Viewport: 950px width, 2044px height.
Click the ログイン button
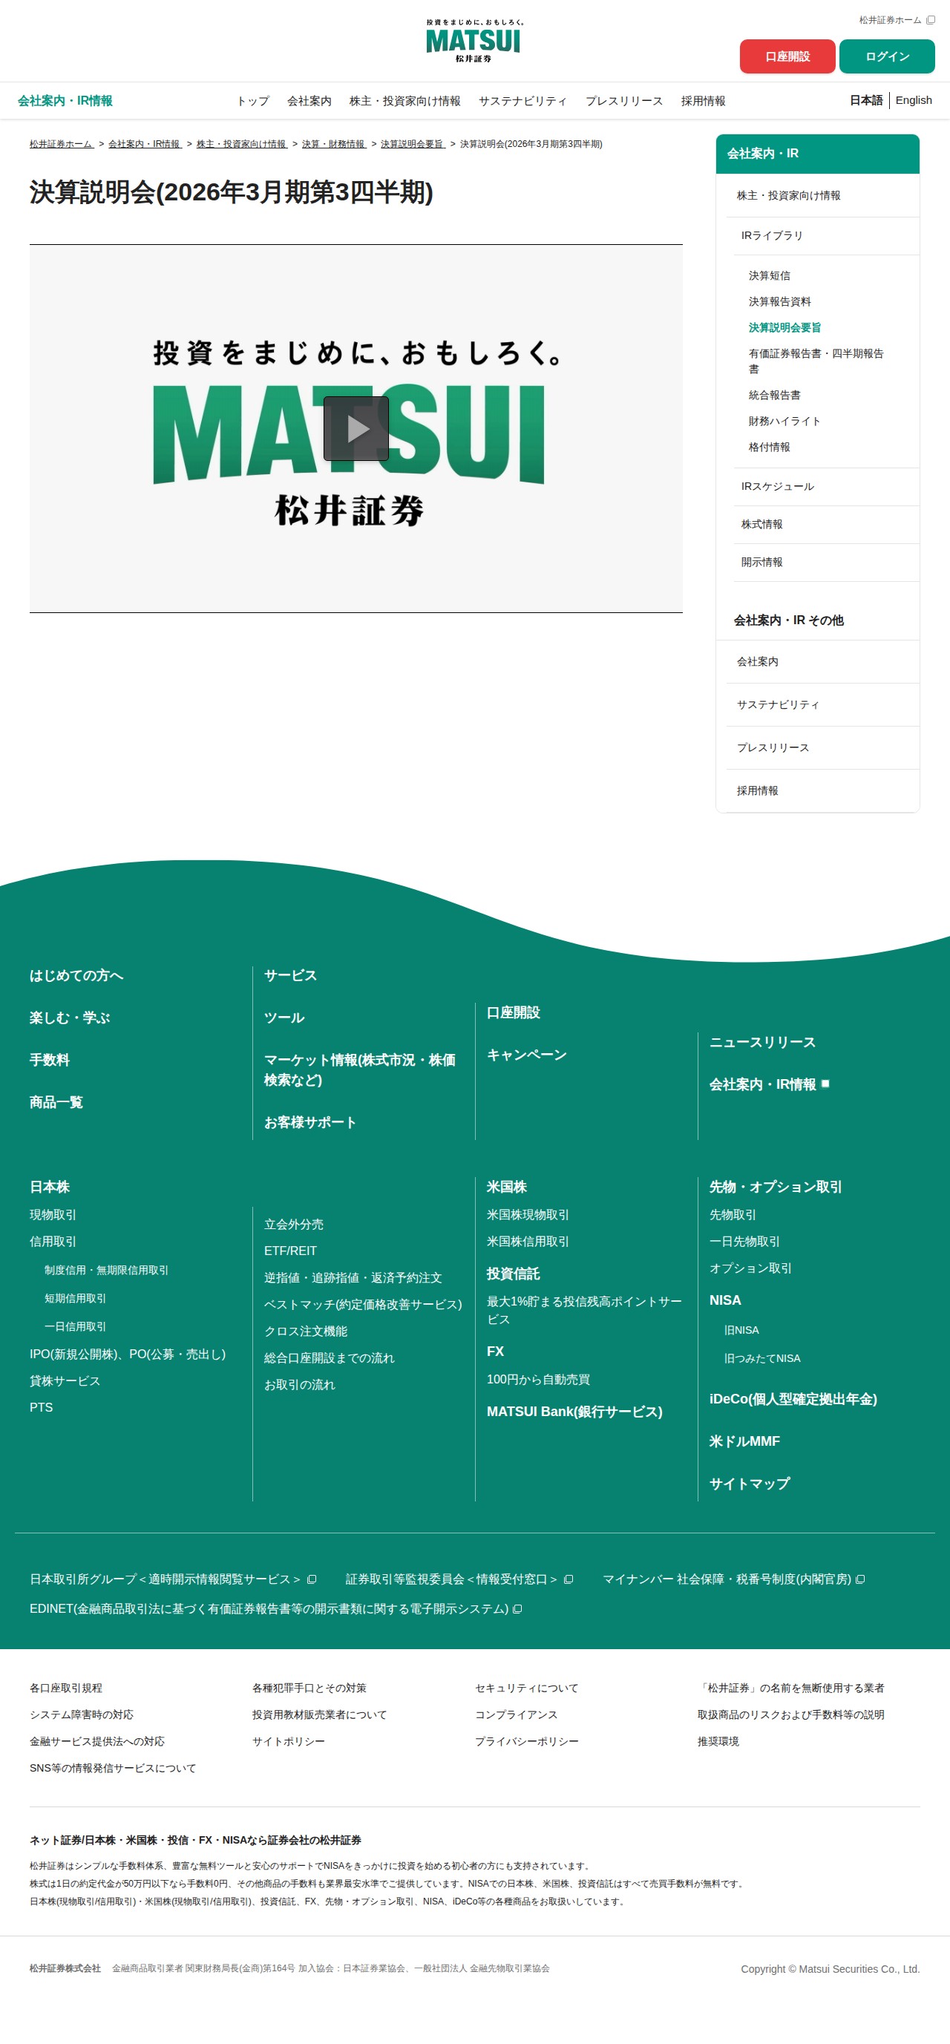[x=886, y=56]
